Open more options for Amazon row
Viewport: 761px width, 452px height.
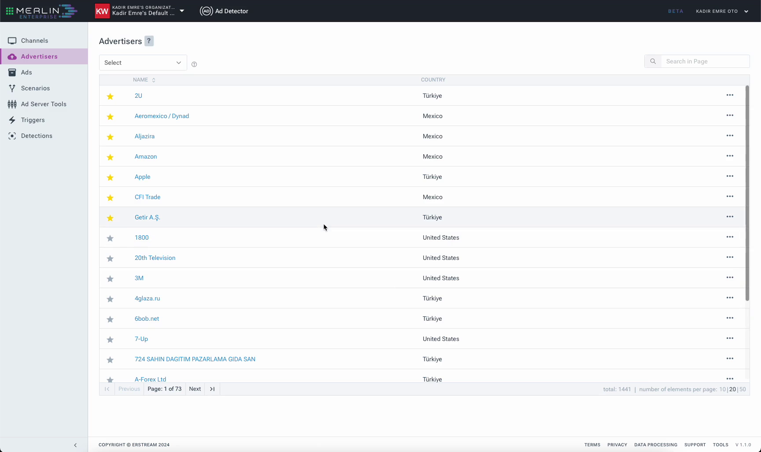pyautogui.click(x=730, y=156)
